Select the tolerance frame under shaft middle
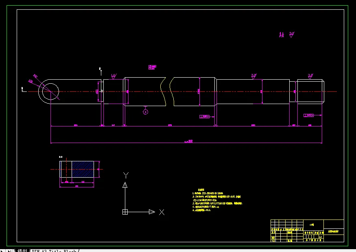 (x=205, y=117)
